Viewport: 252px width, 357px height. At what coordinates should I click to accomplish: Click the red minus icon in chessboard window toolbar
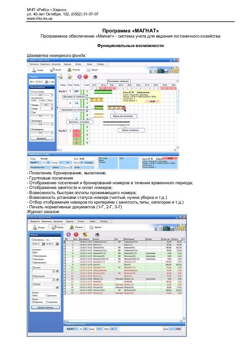tap(86, 77)
